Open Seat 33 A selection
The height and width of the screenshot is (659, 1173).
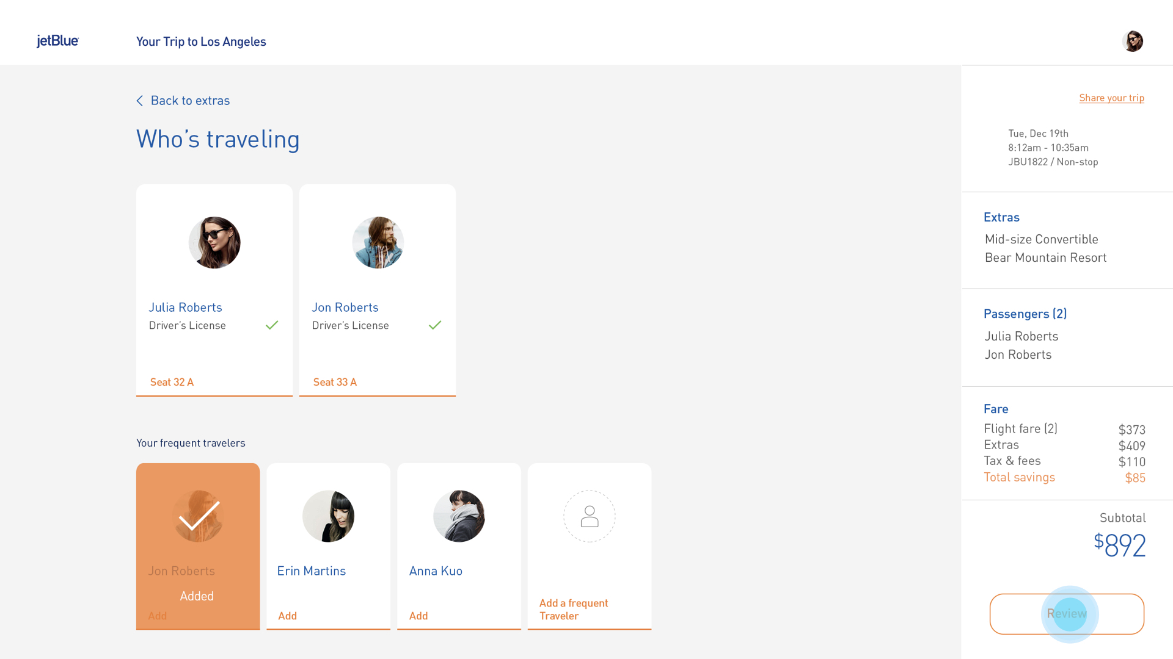[x=335, y=382]
